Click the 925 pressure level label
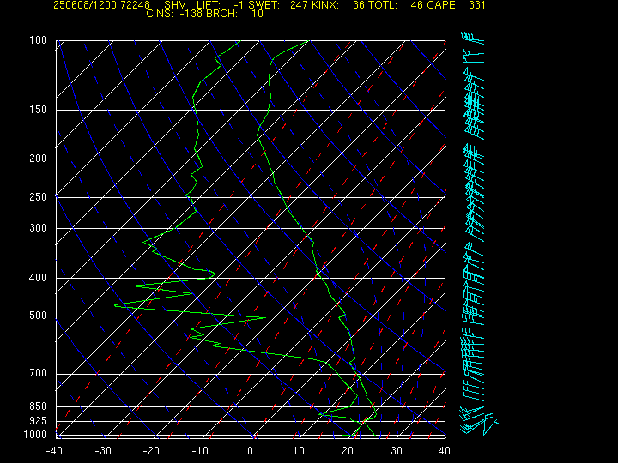This screenshot has height=463, width=618. pos(39,421)
